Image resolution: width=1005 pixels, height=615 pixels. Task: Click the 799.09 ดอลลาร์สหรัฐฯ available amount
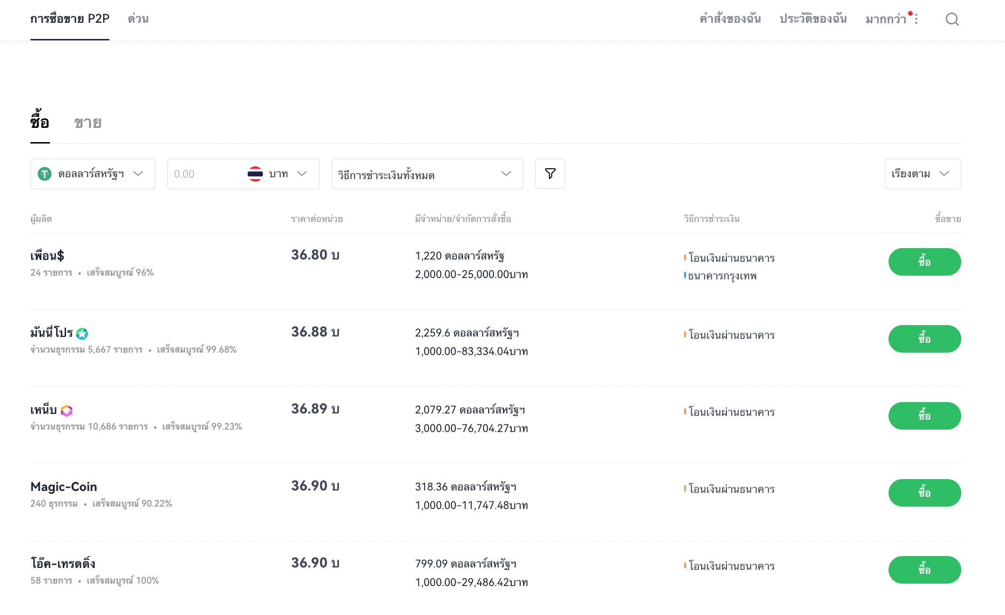466,564
